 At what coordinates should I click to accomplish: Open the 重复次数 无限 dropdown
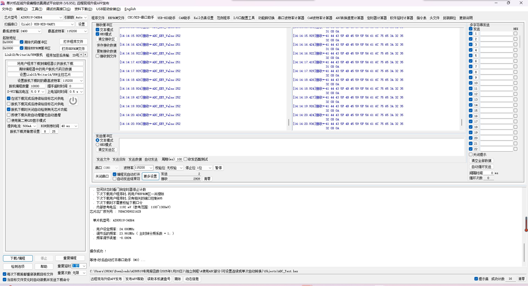pyautogui.click(x=84, y=273)
